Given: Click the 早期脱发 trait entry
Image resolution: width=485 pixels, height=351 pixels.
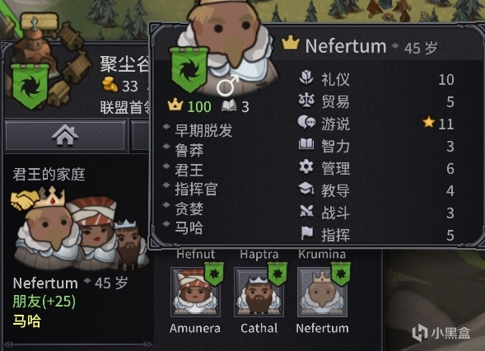Looking at the screenshot, I should [x=203, y=130].
